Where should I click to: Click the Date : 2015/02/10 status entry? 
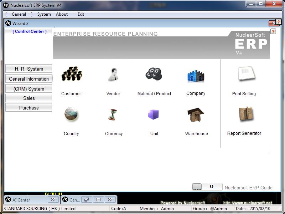(253, 209)
